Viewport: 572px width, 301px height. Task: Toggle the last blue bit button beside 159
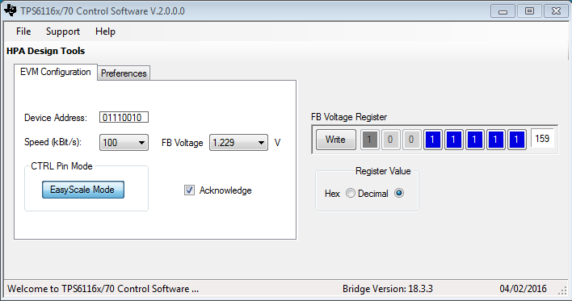point(516,140)
